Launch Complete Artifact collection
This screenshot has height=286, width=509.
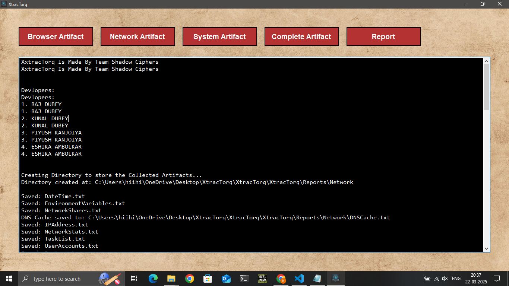click(301, 36)
